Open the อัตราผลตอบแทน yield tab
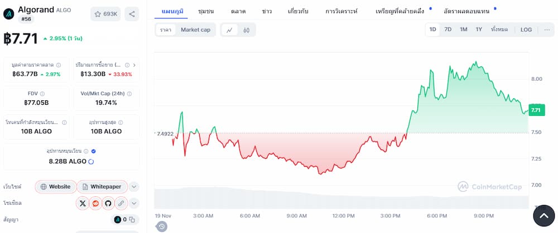 (466, 11)
